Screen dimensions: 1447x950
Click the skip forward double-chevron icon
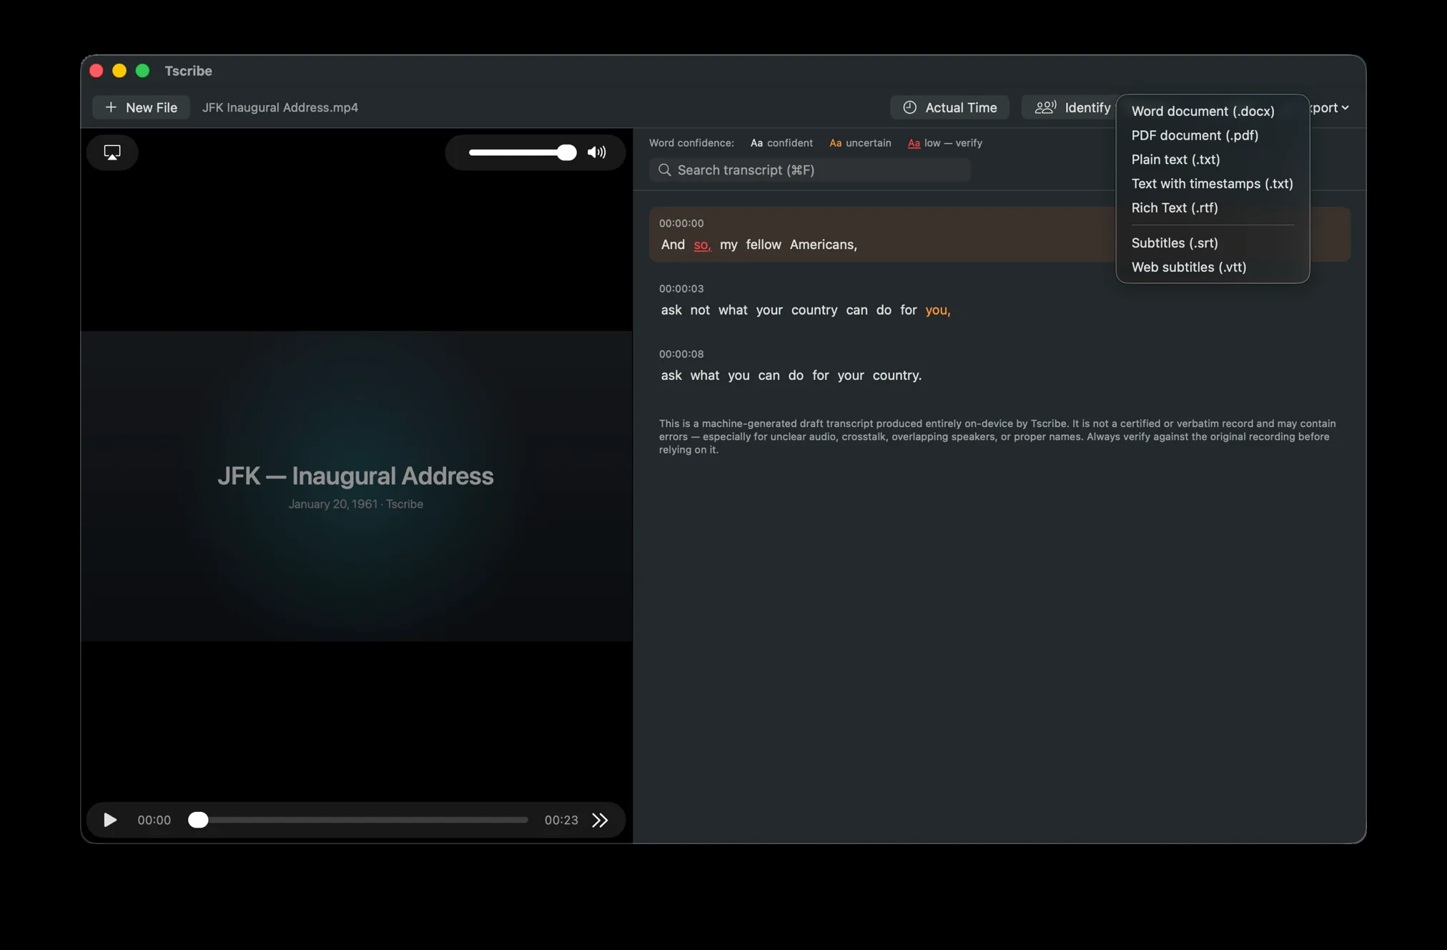600,820
